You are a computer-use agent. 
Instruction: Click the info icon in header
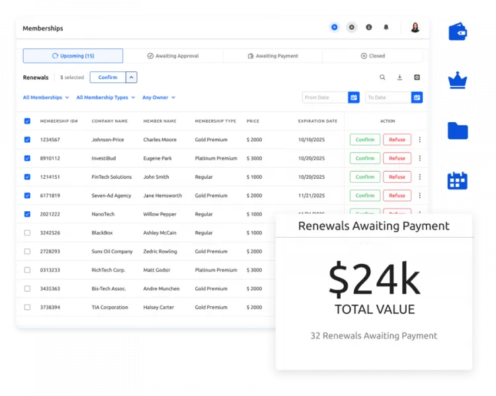click(x=369, y=27)
